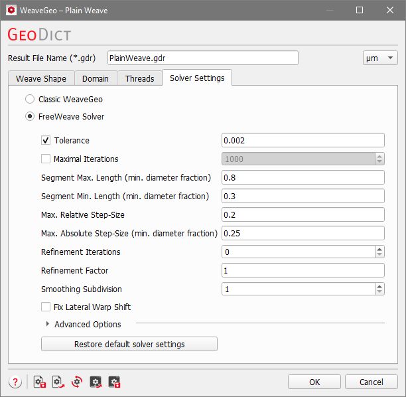Decrease Smoothing Subdivision with down arrow
The width and height of the screenshot is (406, 397).
[x=379, y=291]
